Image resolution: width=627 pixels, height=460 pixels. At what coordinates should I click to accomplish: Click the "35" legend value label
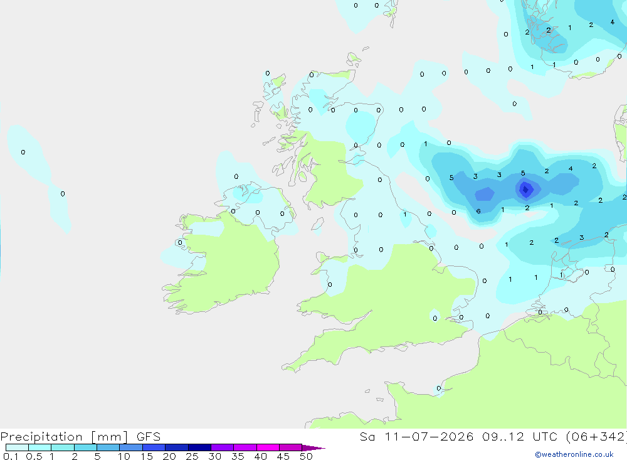[x=238, y=456]
